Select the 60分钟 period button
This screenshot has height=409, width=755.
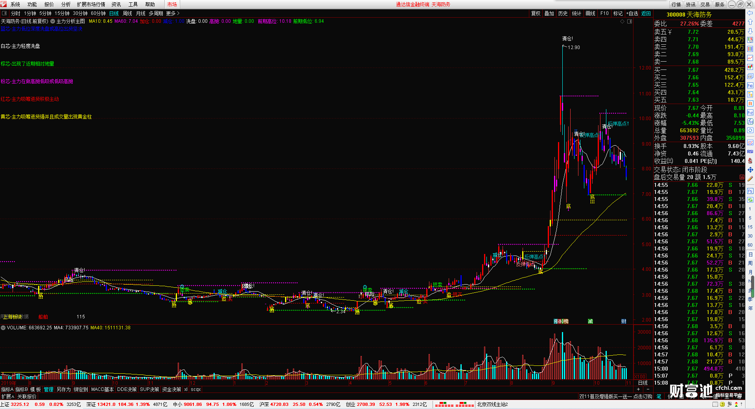[98, 13]
